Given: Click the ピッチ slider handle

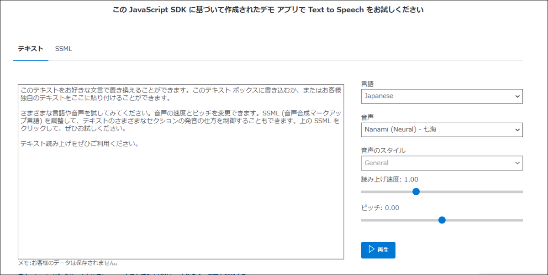Looking at the screenshot, I should tap(442, 220).
